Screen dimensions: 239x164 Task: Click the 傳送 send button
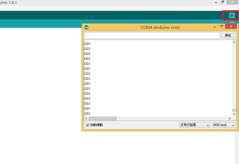click(x=228, y=35)
